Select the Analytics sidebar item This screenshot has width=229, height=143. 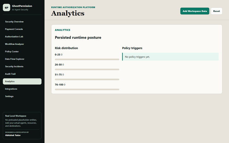[x=22, y=81]
